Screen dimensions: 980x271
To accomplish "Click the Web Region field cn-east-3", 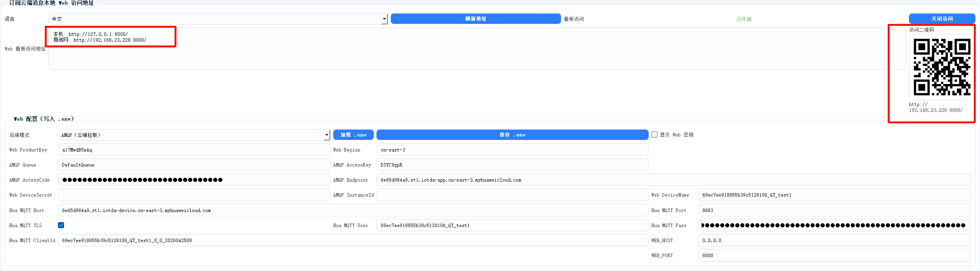I will point(512,150).
